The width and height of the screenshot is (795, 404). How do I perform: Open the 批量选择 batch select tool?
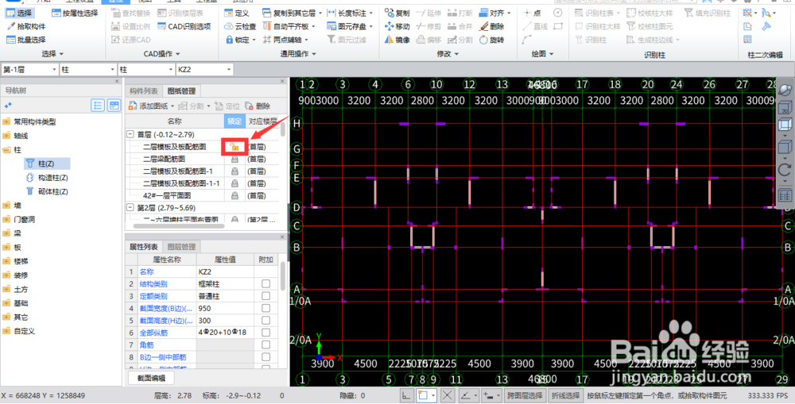coord(25,40)
